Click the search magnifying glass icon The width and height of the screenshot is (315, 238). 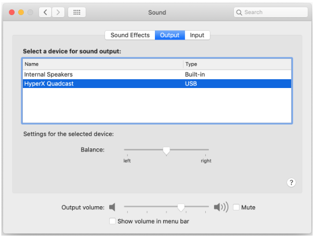239,12
